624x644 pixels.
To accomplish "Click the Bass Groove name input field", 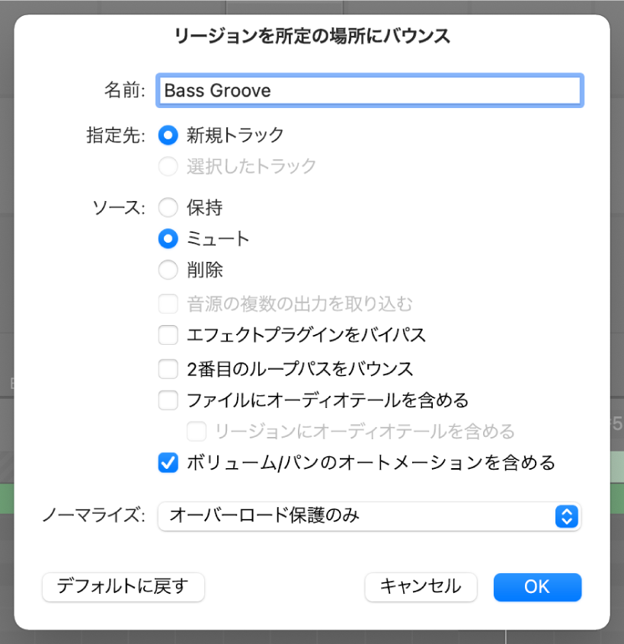I will pyautogui.click(x=370, y=90).
